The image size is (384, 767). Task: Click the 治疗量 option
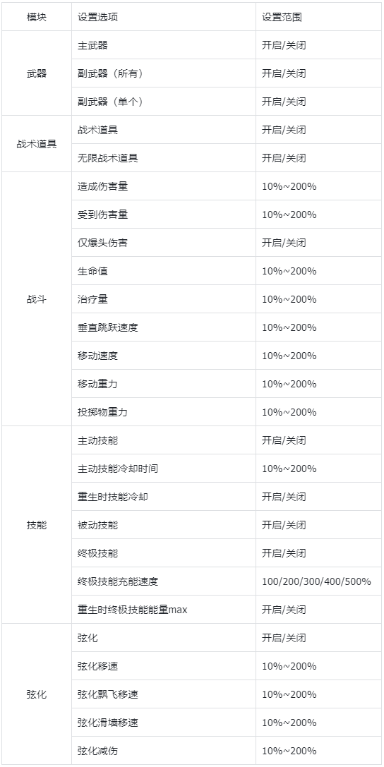(92, 299)
